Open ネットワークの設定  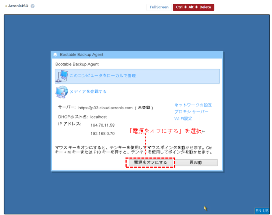(193, 105)
